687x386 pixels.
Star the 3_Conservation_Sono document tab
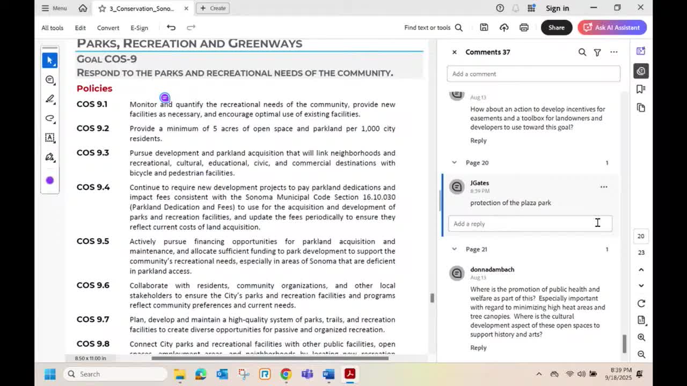coord(102,8)
